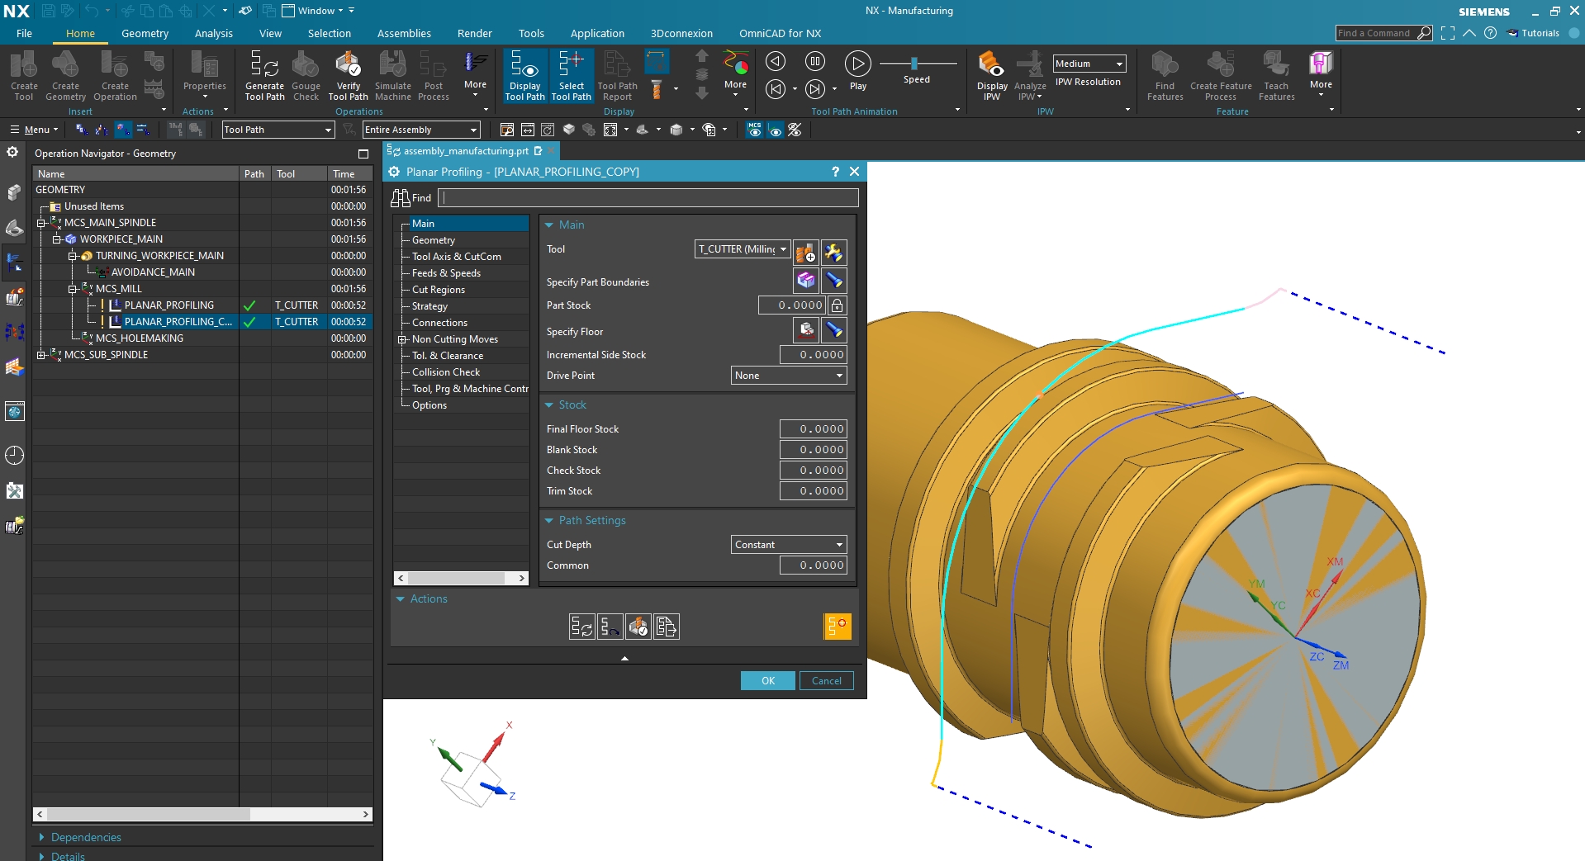Click Find binoculars icon in dialog
Image resolution: width=1585 pixels, height=861 pixels.
(401, 198)
